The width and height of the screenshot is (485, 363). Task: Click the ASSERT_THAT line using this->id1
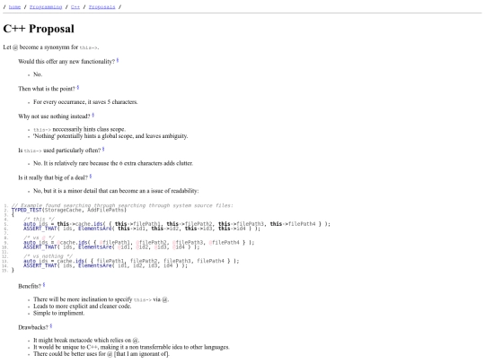pos(142,229)
